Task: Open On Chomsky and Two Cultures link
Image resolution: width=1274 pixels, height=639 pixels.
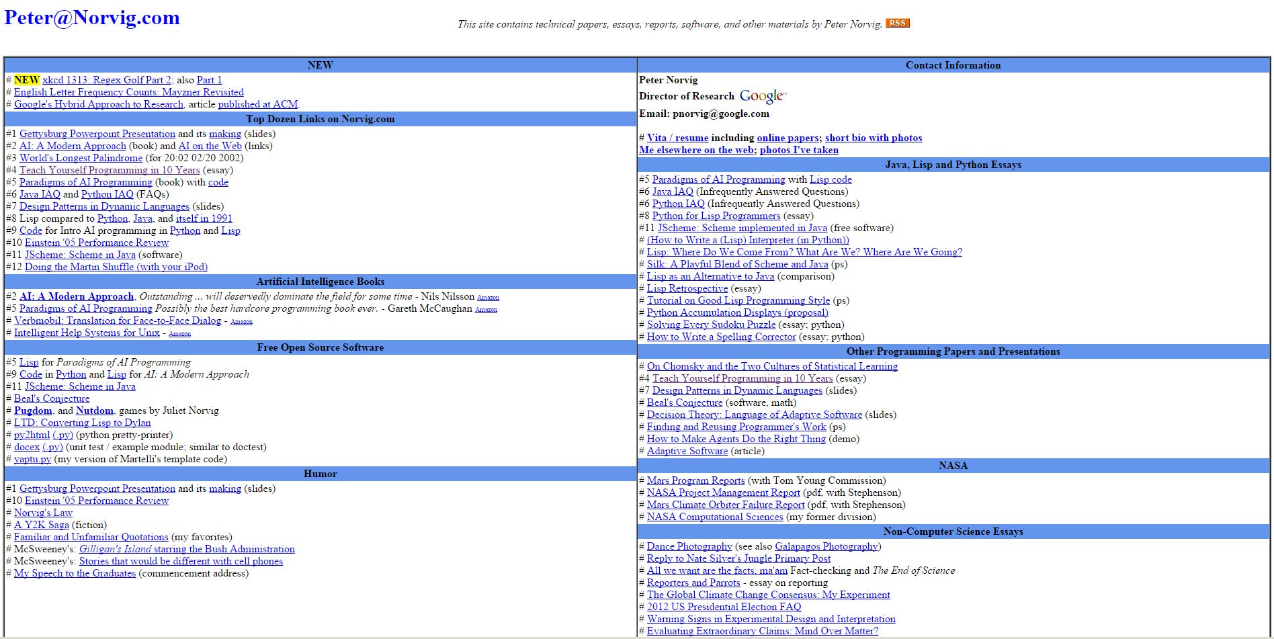Action: 772,366
